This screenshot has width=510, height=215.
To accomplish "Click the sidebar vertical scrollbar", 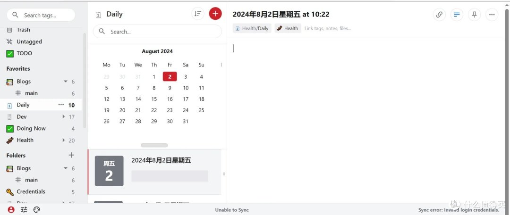I will 85,81.
